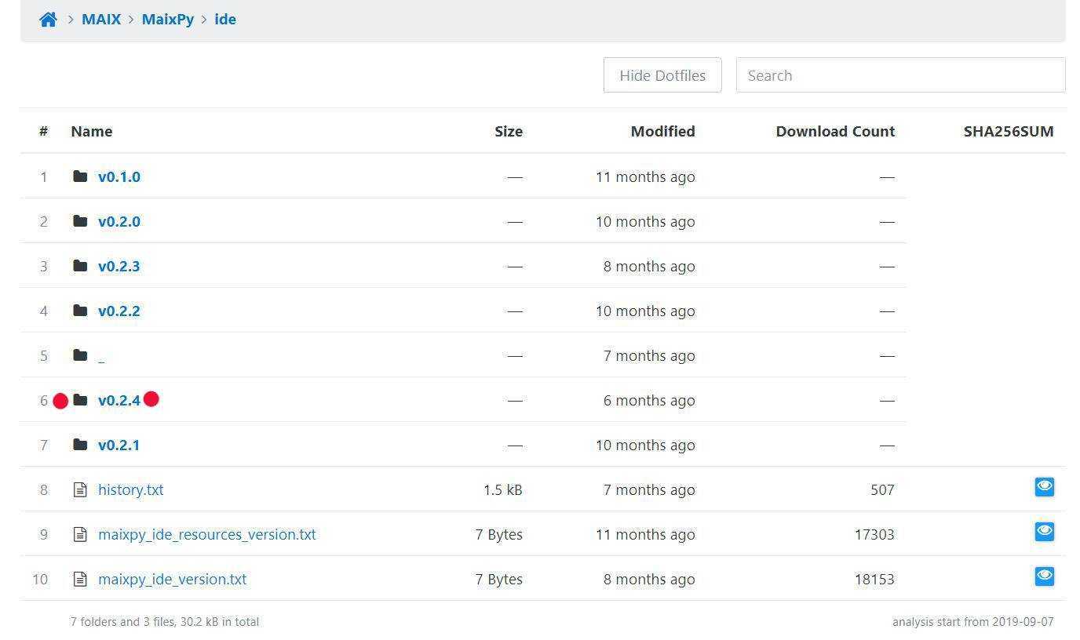Image resolution: width=1080 pixels, height=640 pixels.
Task: Click the v0.2.4 folder icon
Action: pos(80,400)
